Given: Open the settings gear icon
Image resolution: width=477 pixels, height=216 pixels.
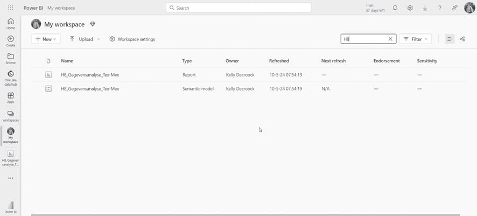Looking at the screenshot, I should click(410, 8).
